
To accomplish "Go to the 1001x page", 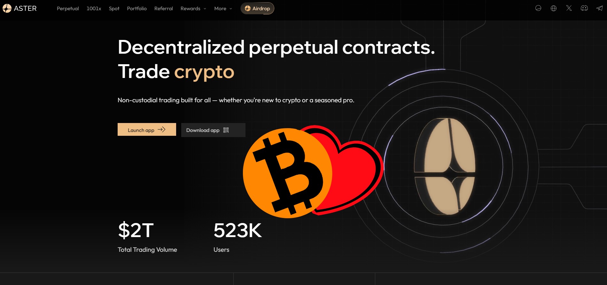I will coord(94,8).
